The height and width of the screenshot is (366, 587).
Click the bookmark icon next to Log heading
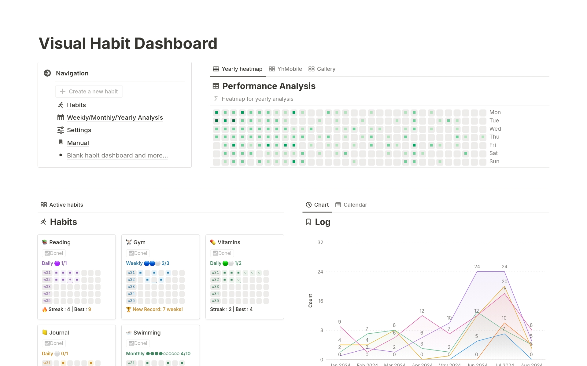(x=308, y=222)
